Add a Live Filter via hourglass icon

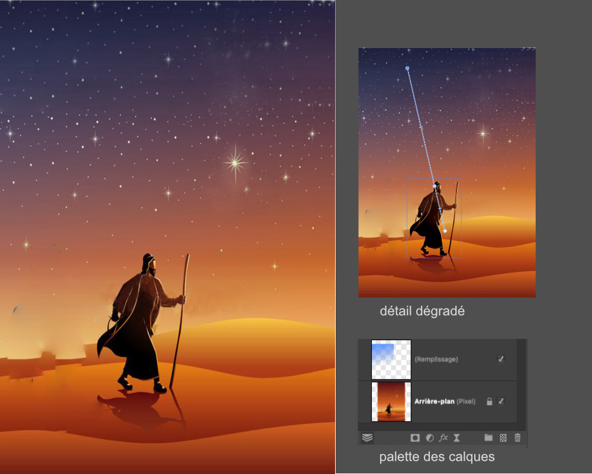tap(456, 438)
